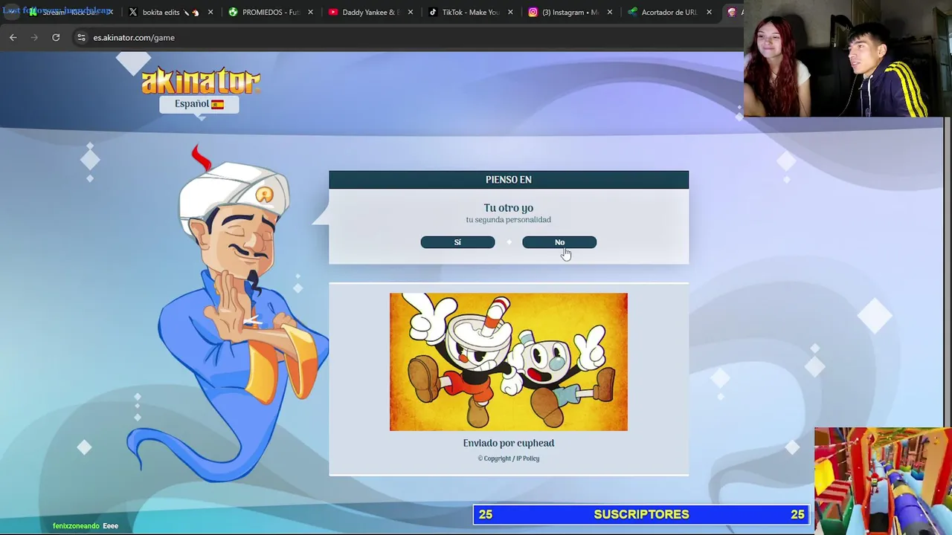Click the Subway Surfers gameplay overlay
The height and width of the screenshot is (535, 952).
click(x=883, y=481)
